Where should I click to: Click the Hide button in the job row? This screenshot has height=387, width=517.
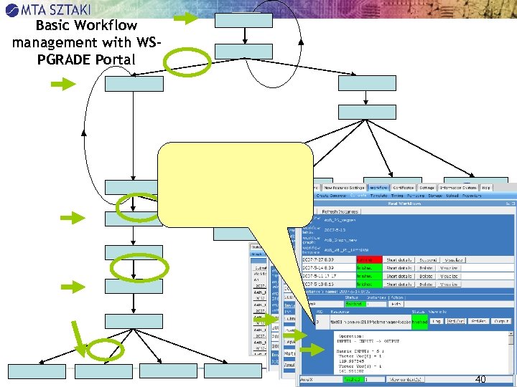(396, 304)
